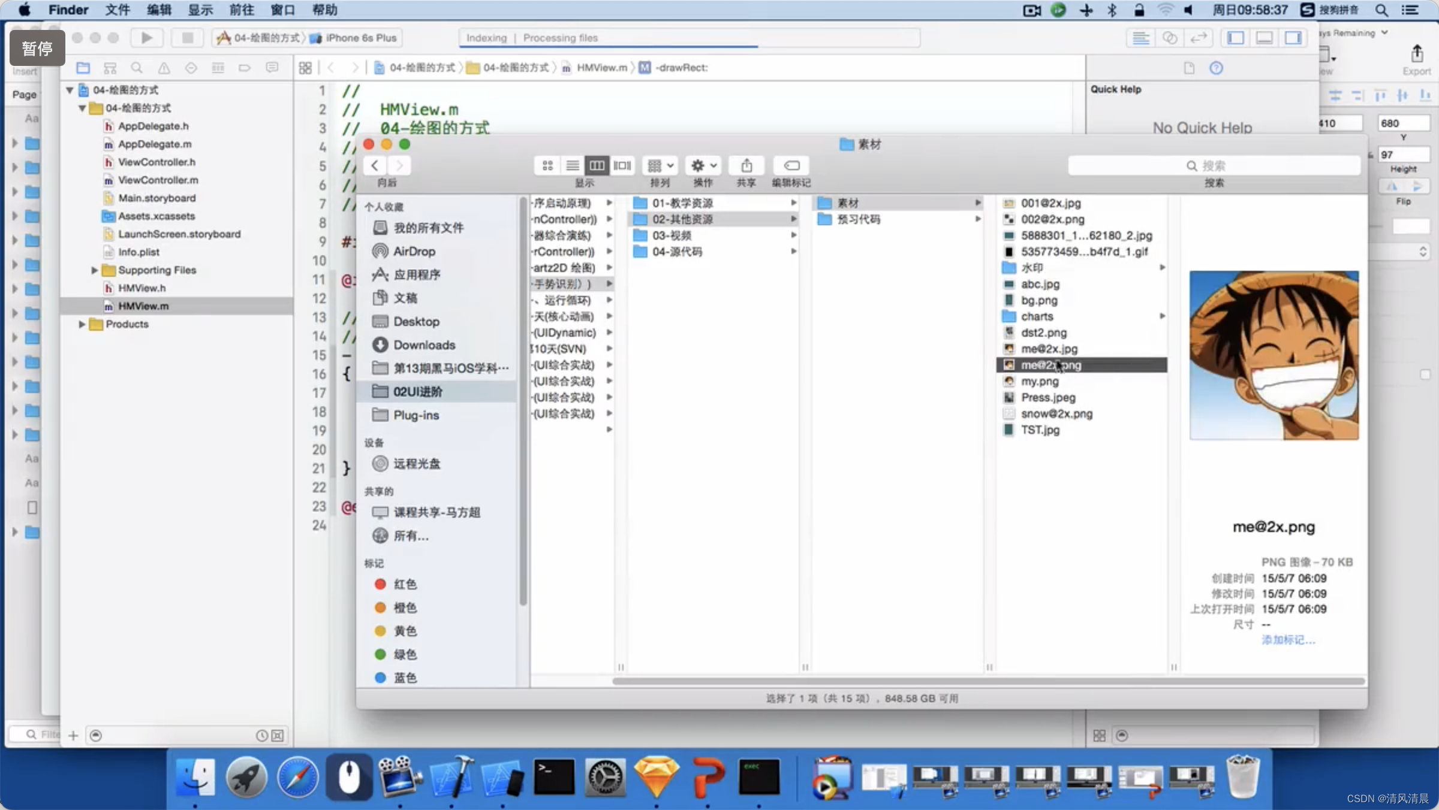1439x810 pixels.
Task: Open the 04-源代码 folder
Action: [677, 252]
